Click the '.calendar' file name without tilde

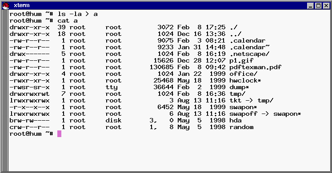tap(248, 41)
